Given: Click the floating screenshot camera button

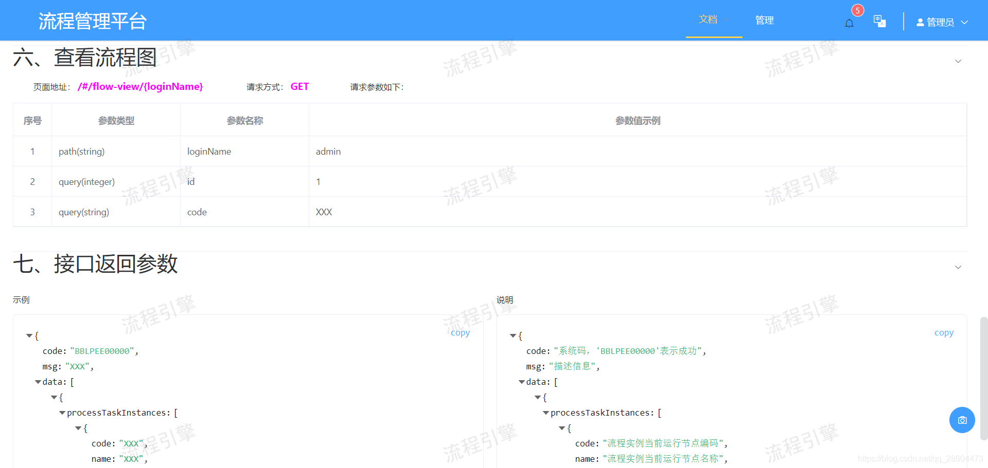Looking at the screenshot, I should [x=962, y=420].
